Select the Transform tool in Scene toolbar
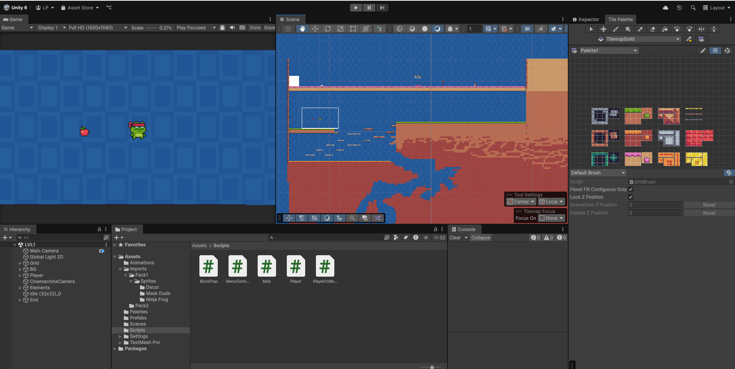Screen dimensions: 735x369 [x=366, y=29]
